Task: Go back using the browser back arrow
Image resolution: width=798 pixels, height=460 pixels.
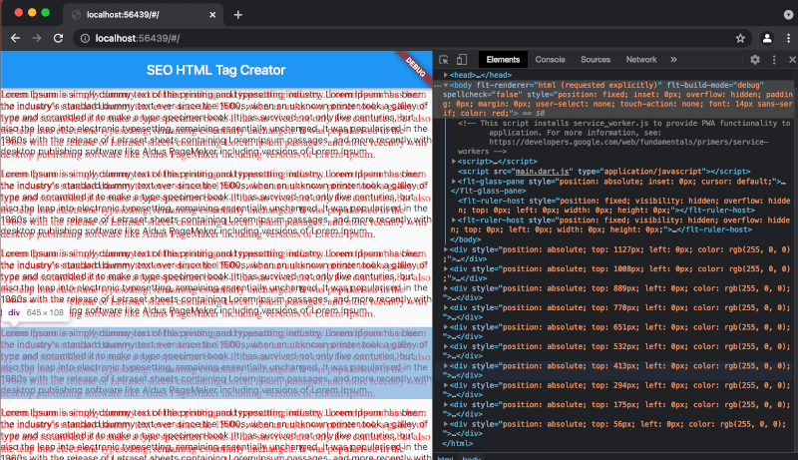Action: pos(15,38)
